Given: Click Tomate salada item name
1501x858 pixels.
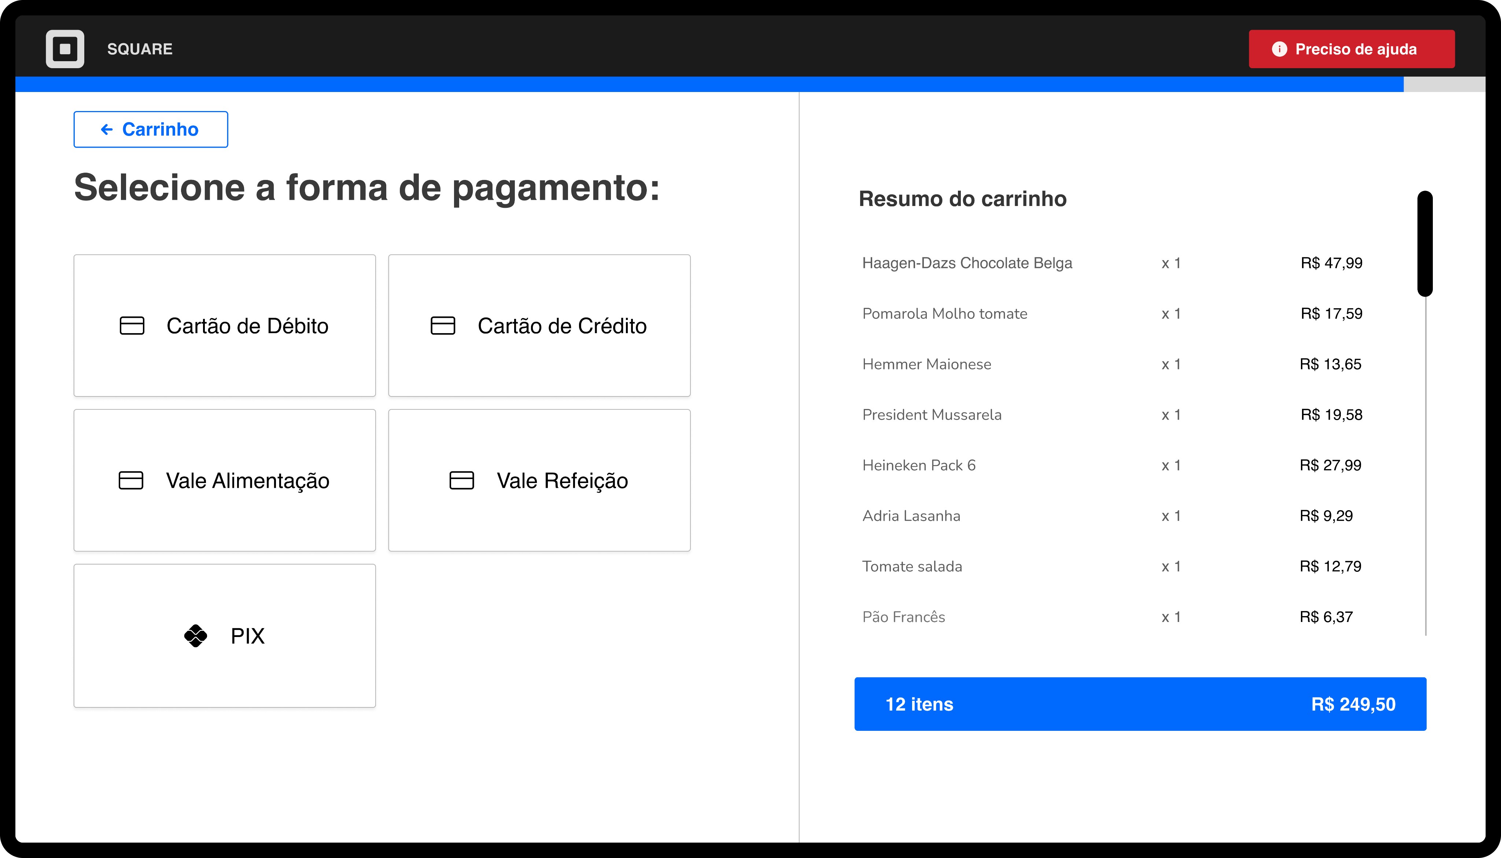Looking at the screenshot, I should [x=912, y=566].
